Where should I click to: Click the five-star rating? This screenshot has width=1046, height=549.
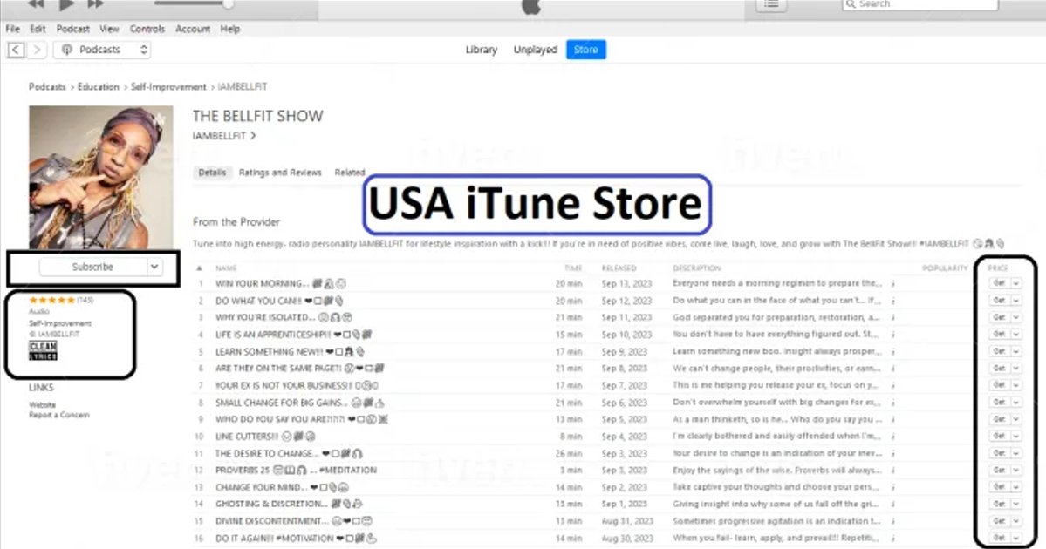click(x=52, y=300)
